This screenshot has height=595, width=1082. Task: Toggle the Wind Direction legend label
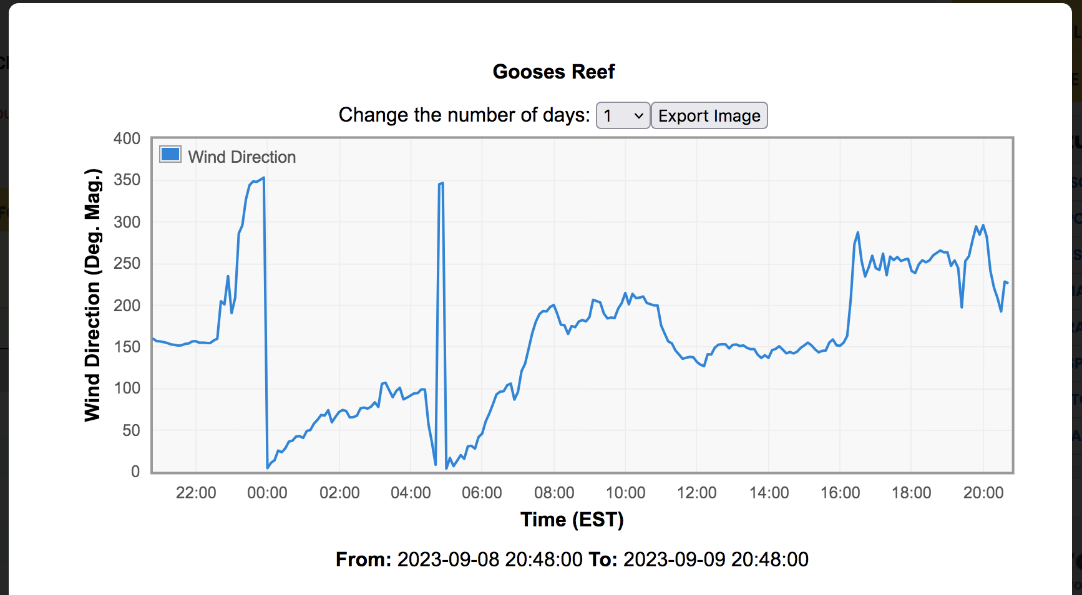(x=242, y=157)
